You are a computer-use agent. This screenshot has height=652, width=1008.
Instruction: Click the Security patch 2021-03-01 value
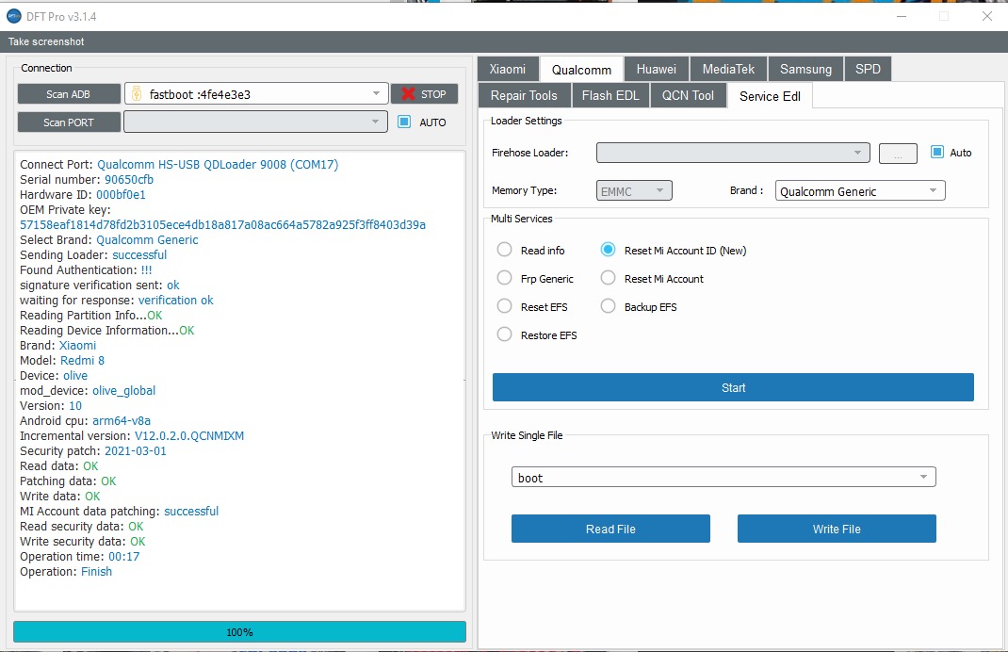click(135, 450)
